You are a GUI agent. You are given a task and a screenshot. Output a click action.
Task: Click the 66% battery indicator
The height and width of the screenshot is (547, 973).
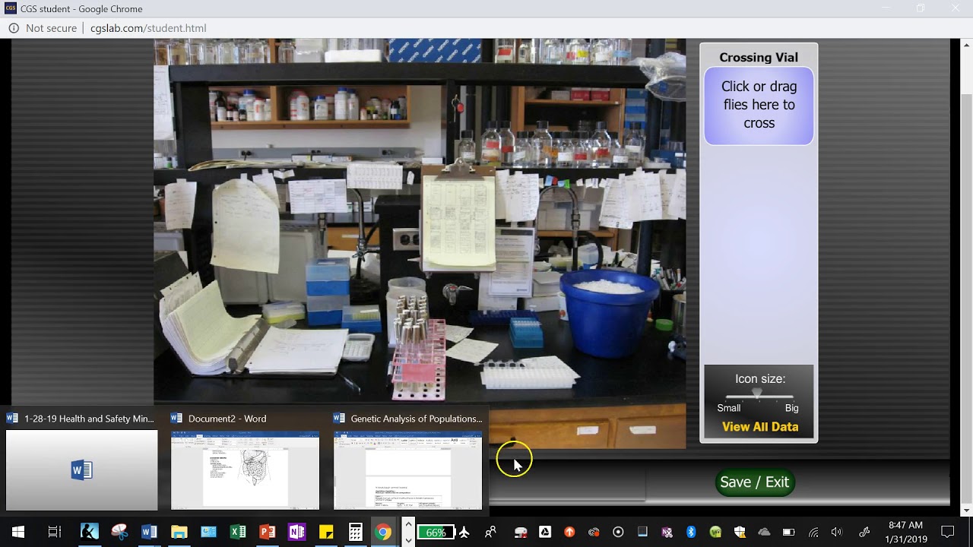(x=436, y=532)
